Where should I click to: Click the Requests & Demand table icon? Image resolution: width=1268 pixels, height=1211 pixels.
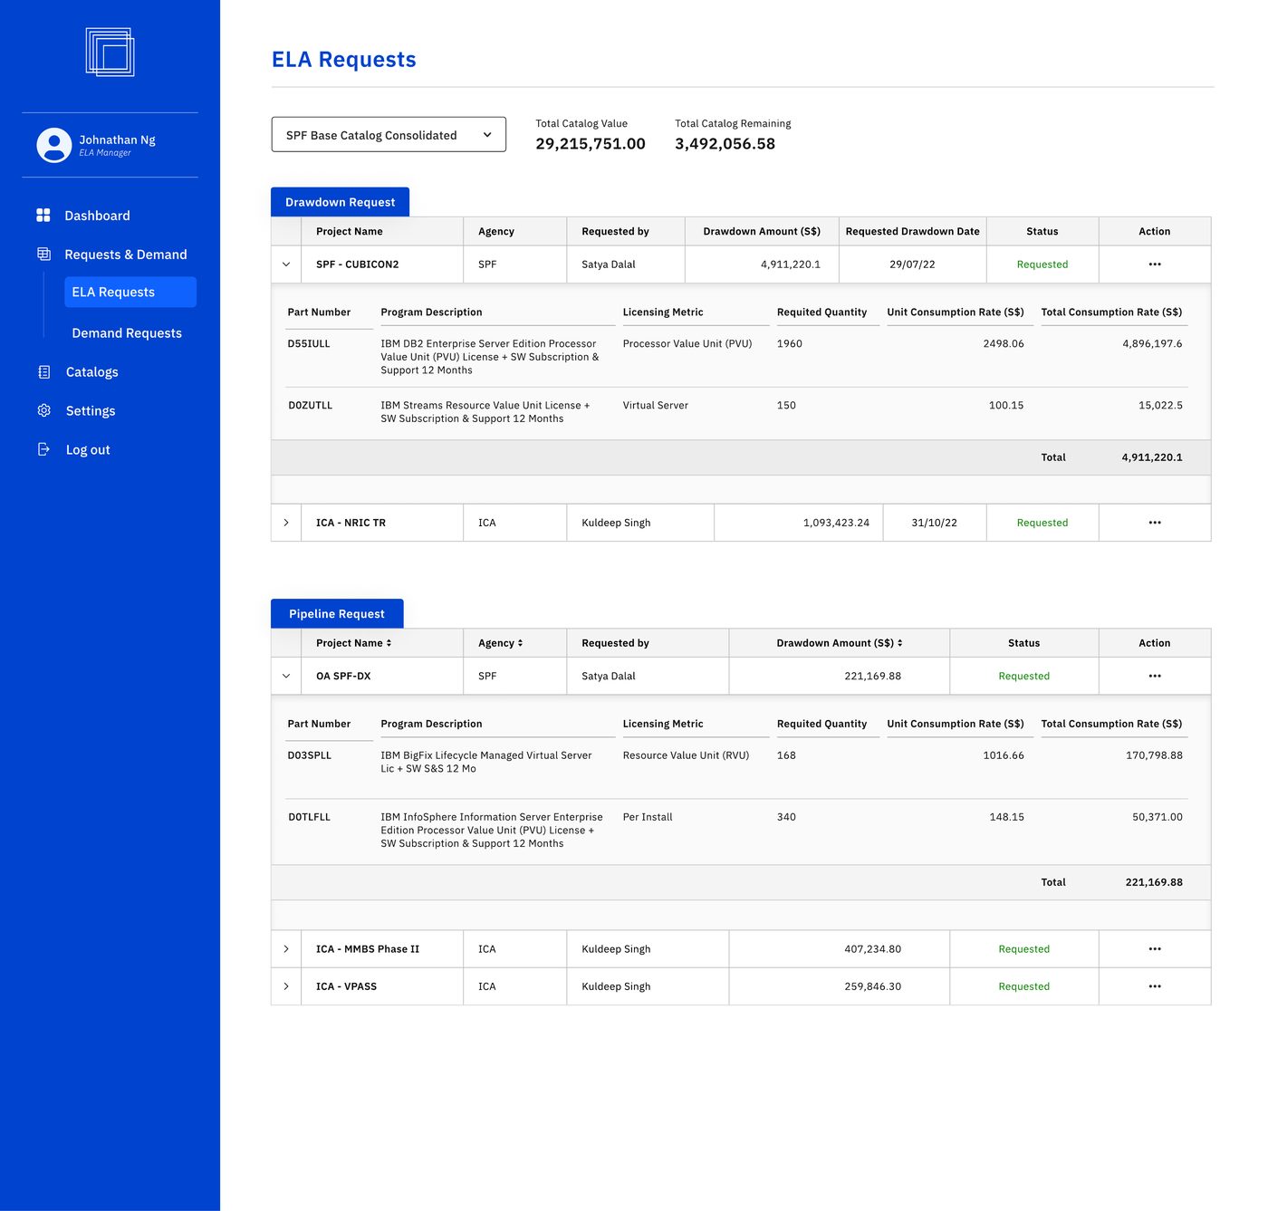[43, 254]
